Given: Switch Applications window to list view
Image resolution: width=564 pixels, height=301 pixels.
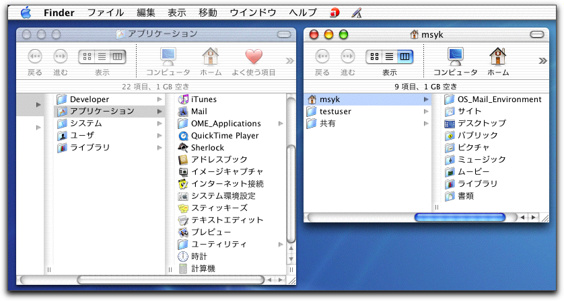Looking at the screenshot, I should pyautogui.click(x=102, y=57).
